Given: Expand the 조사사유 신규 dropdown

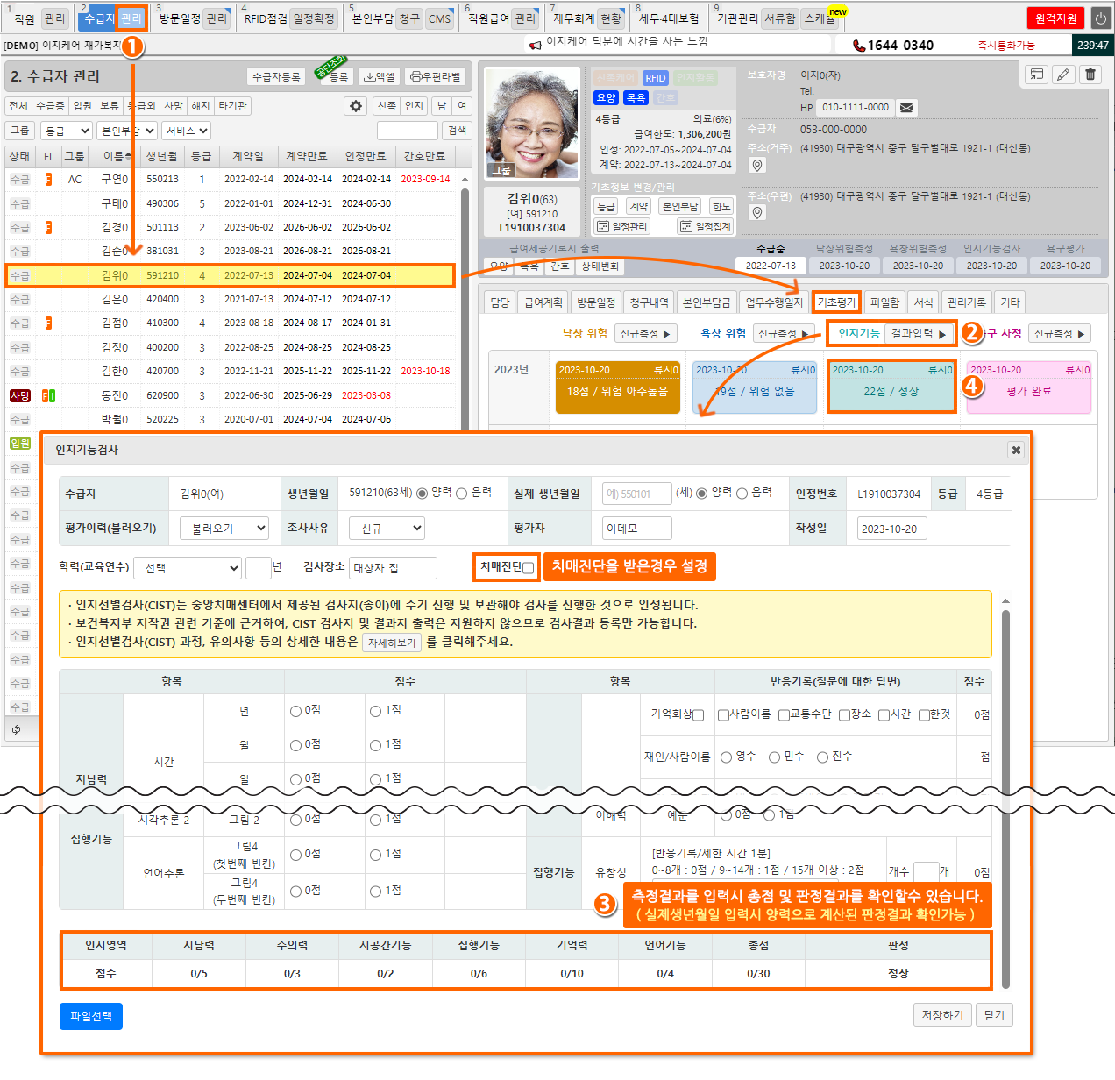Looking at the screenshot, I should click(392, 529).
